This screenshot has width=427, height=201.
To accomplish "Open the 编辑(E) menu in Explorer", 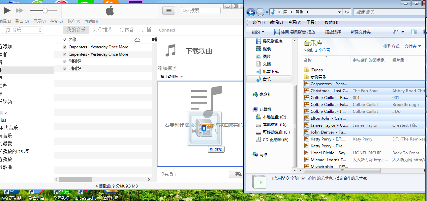I will [x=276, y=22].
